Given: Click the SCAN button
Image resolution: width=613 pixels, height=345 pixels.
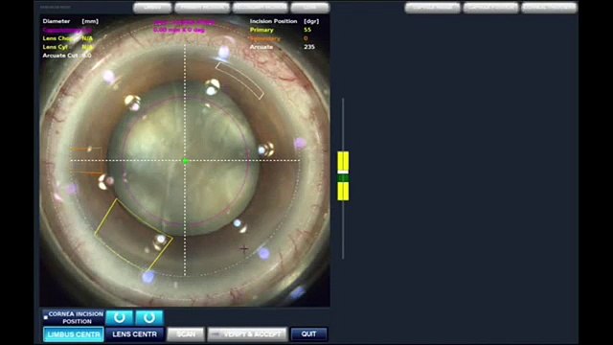Looking at the screenshot, I should (x=186, y=334).
